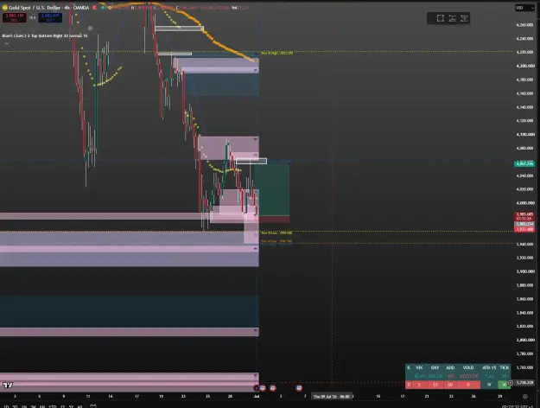Image resolution: width=540 pixels, height=408 pixels.
Task: Click the play icon beside bottom price label
Action: [x=511, y=382]
